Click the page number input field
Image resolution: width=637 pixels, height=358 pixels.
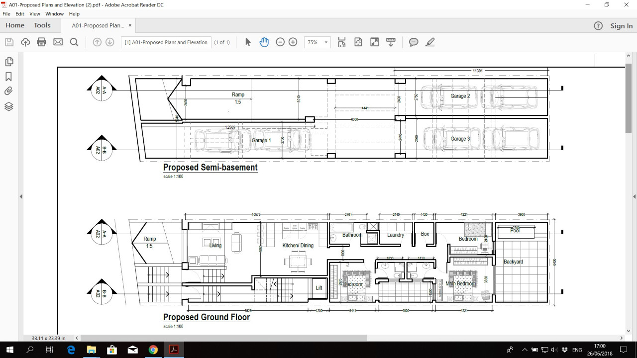[x=166, y=42]
